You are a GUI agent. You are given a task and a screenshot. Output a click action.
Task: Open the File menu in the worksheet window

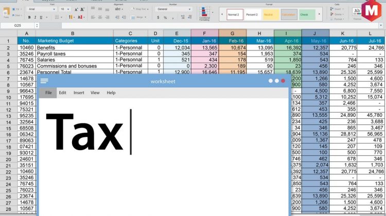(48, 93)
